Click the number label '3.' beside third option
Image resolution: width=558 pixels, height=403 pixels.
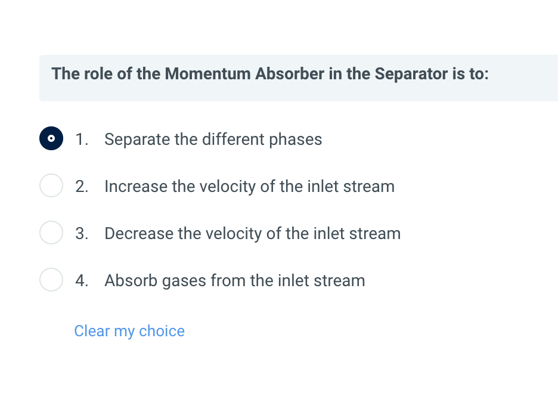pyautogui.click(x=81, y=233)
